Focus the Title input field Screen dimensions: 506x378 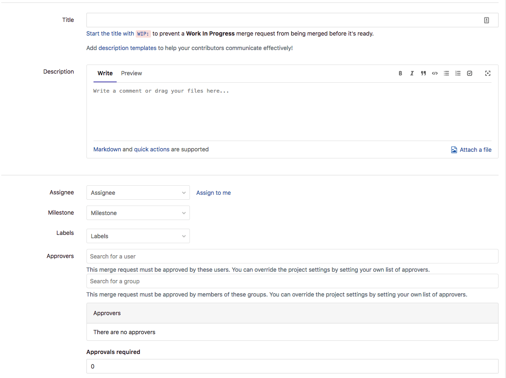(x=292, y=20)
